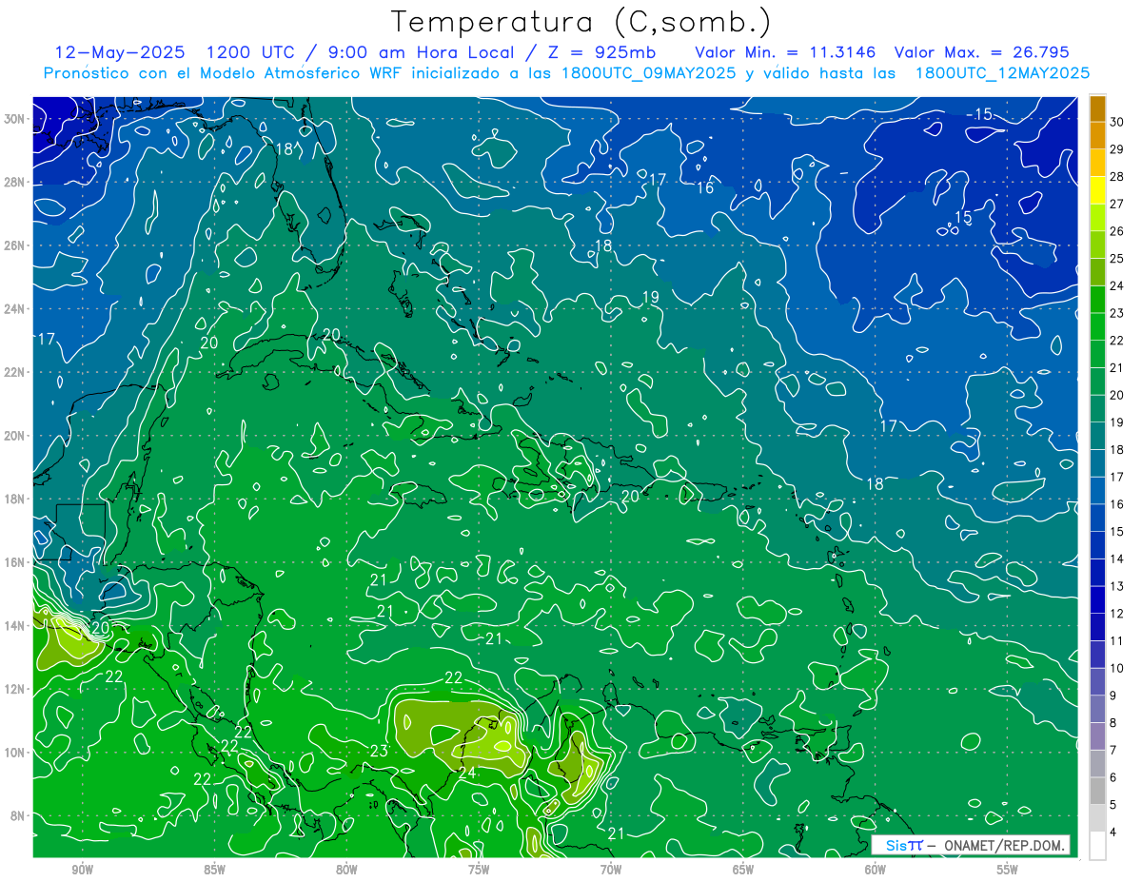This screenshot has height=882, width=1142.
Task: Click the yellow legend band between 27 and 28
Action: (1097, 189)
